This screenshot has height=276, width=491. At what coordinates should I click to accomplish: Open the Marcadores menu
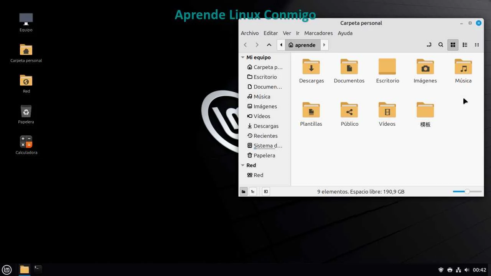[x=318, y=33]
